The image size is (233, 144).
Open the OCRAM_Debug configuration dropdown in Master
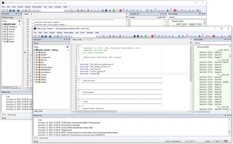point(11,17)
